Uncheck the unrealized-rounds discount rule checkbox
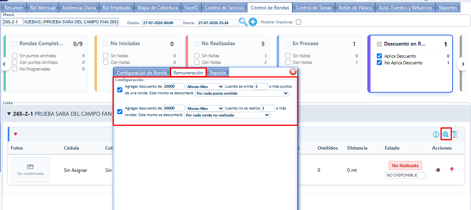471x210 pixels. (x=120, y=112)
